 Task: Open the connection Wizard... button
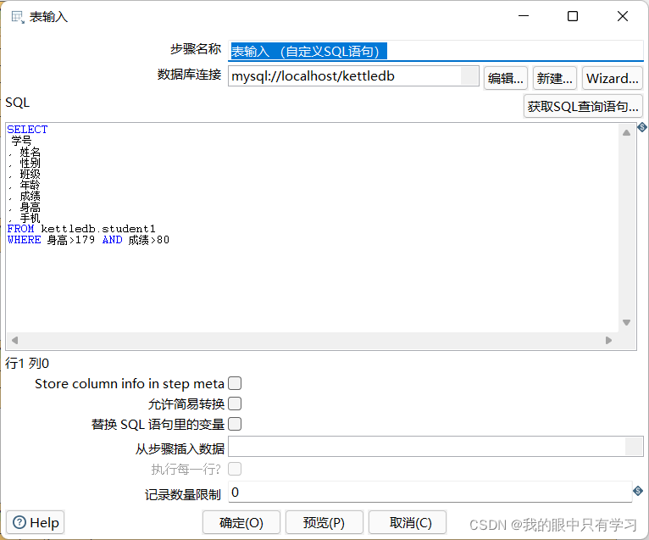pos(613,78)
